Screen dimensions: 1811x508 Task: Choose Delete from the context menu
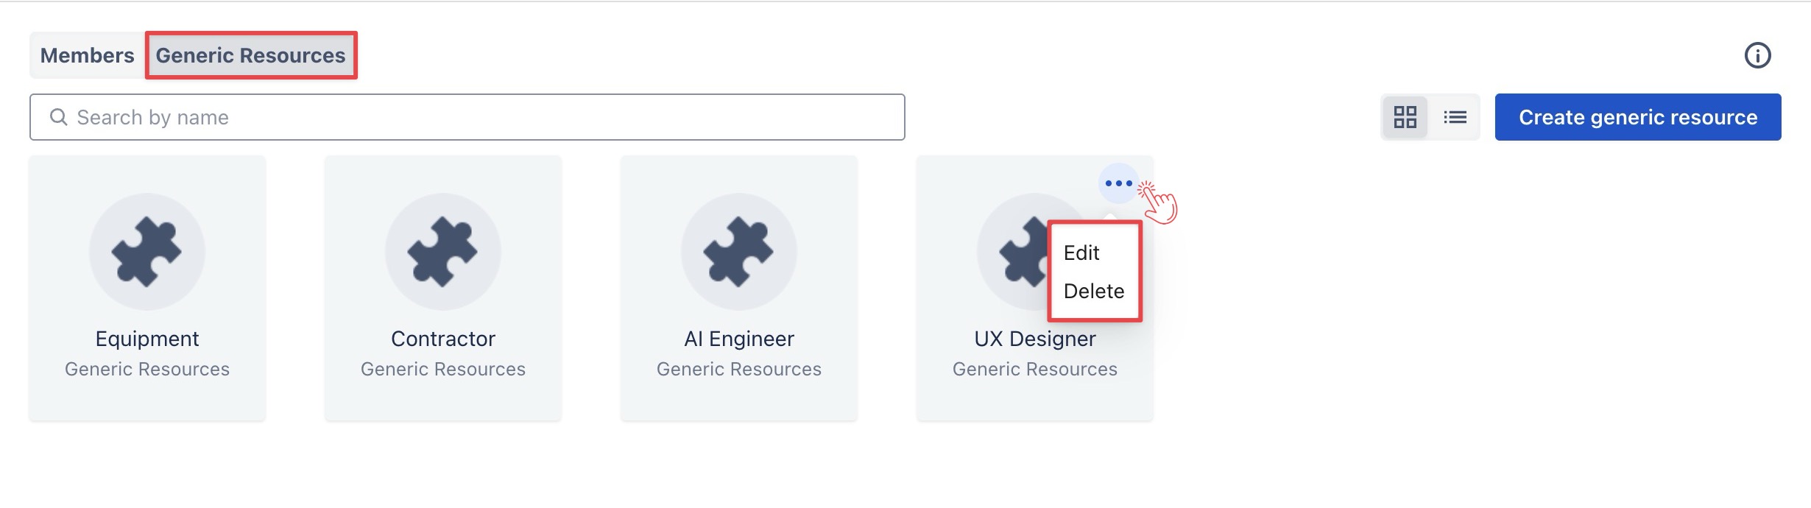point(1093,291)
